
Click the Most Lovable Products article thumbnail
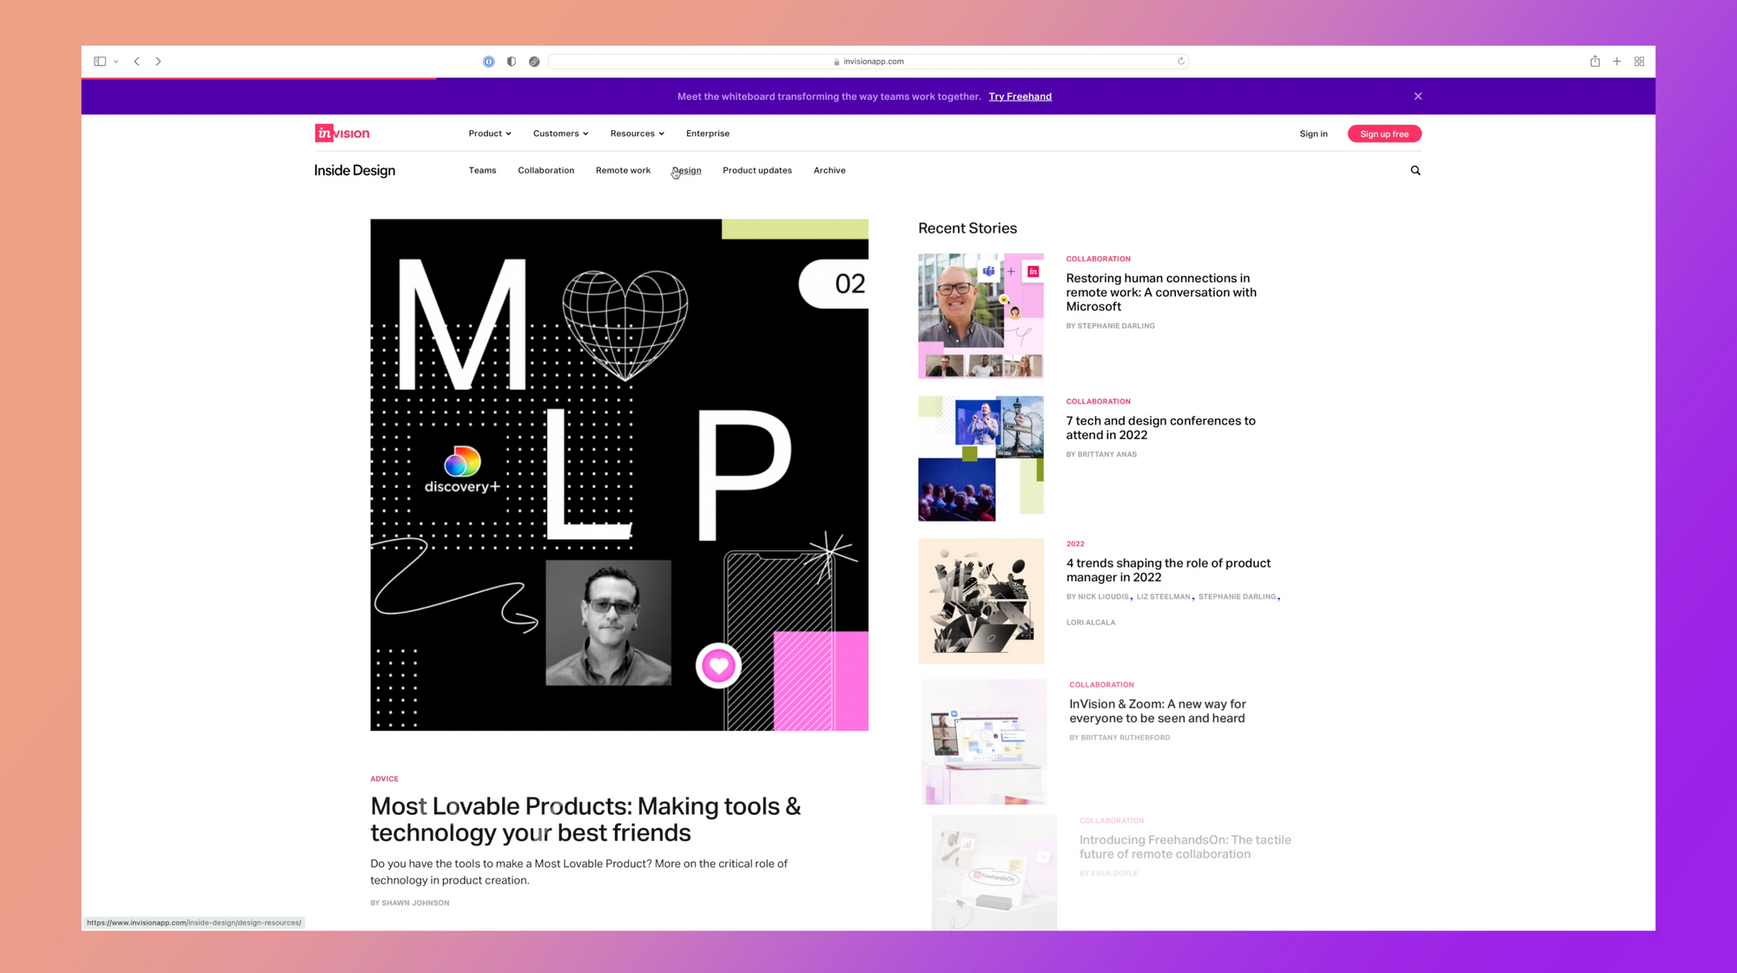[x=619, y=475]
